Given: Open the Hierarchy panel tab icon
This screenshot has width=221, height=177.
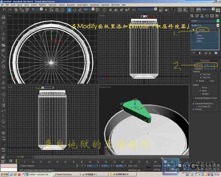Looking at the screenshot, I should point(202,16).
